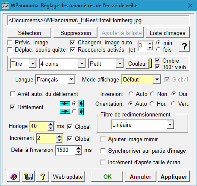Image resolution: width=197 pixels, height=186 pixels.
Task: Click the Appliquer button
Action: coord(174,177)
